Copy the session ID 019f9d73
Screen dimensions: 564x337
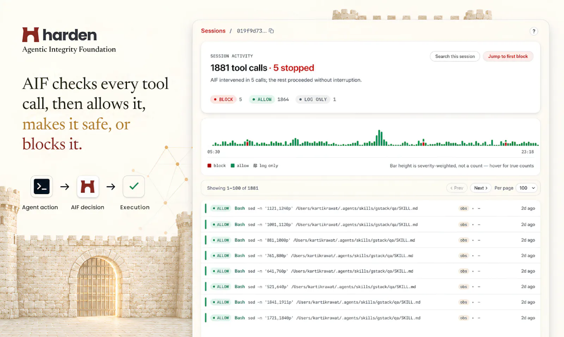271,31
